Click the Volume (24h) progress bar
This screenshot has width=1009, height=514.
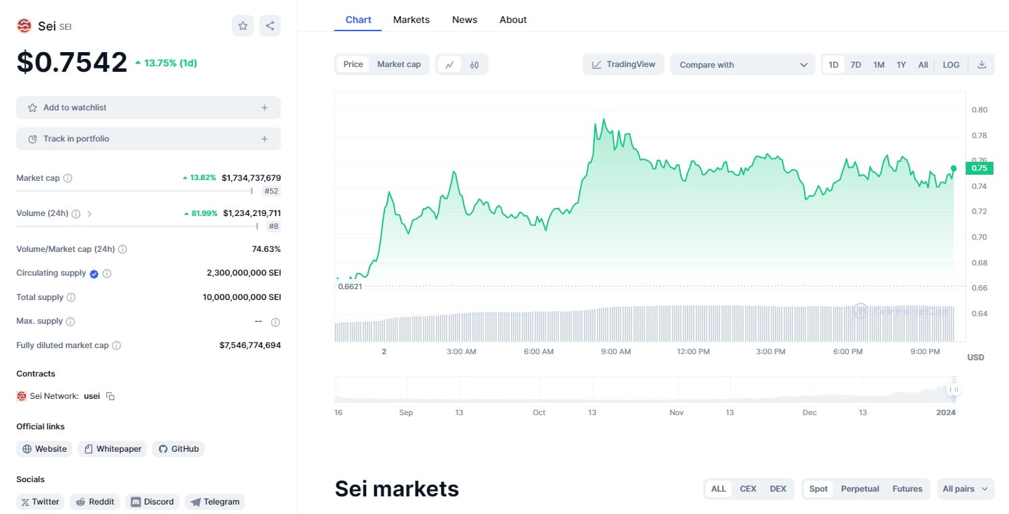pos(137,226)
